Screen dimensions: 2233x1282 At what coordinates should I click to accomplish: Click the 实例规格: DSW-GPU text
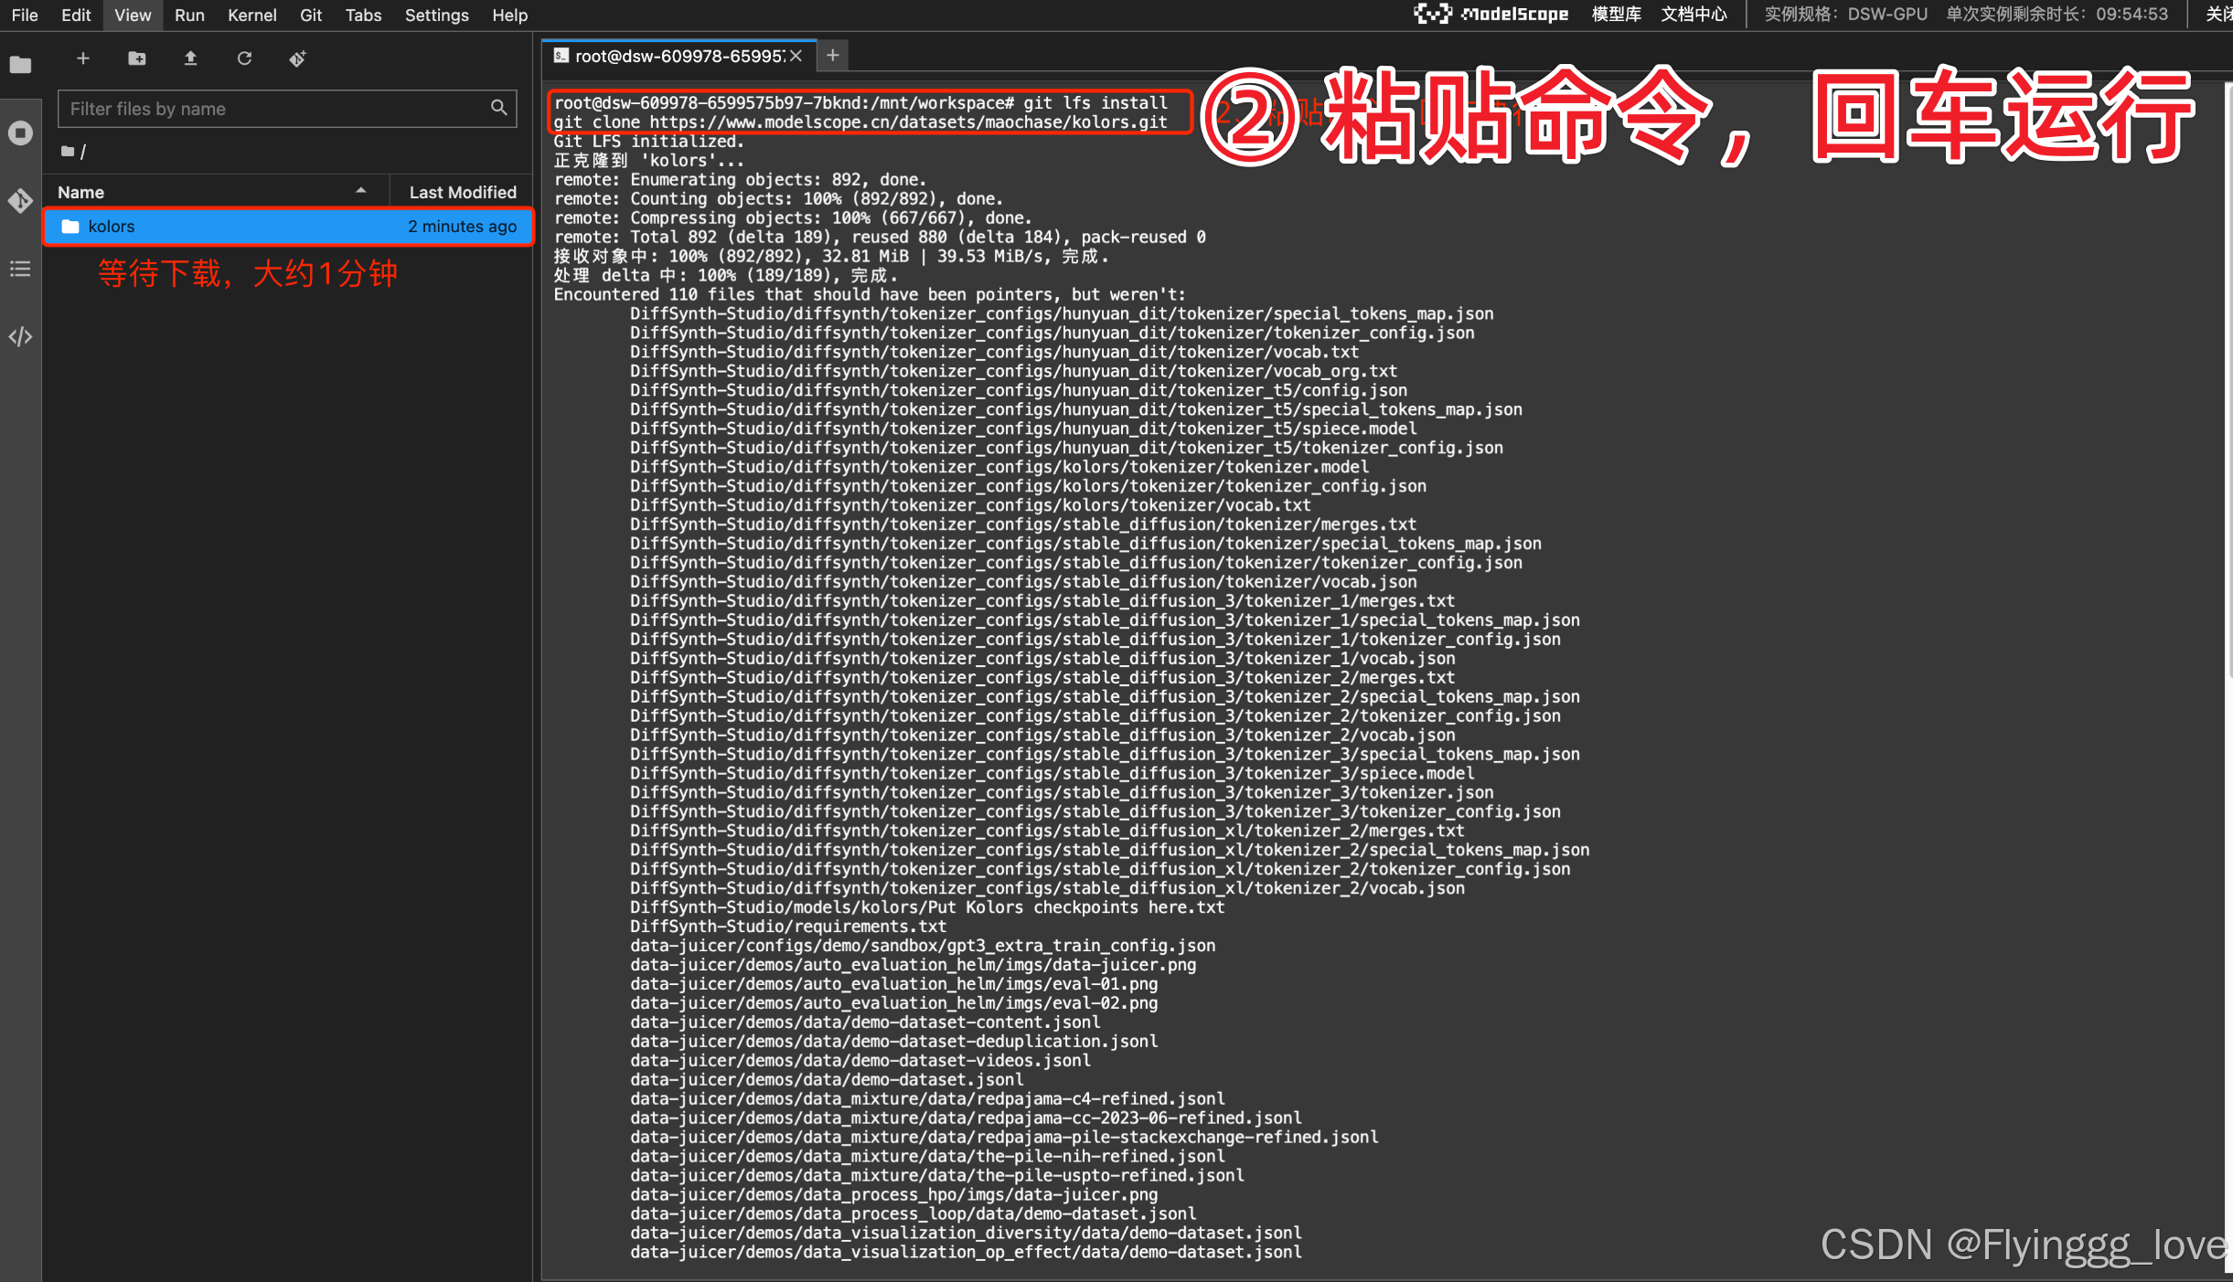pyautogui.click(x=1845, y=15)
